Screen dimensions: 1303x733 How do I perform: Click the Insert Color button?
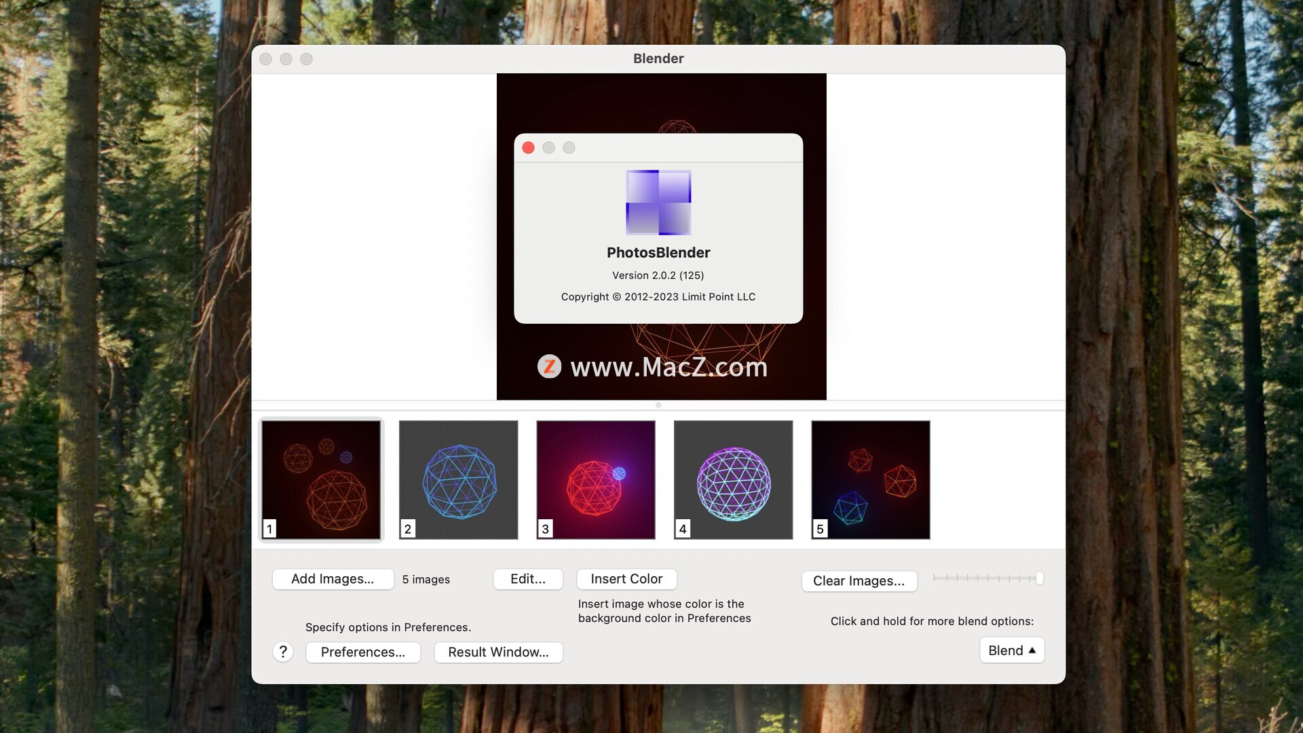click(x=626, y=579)
